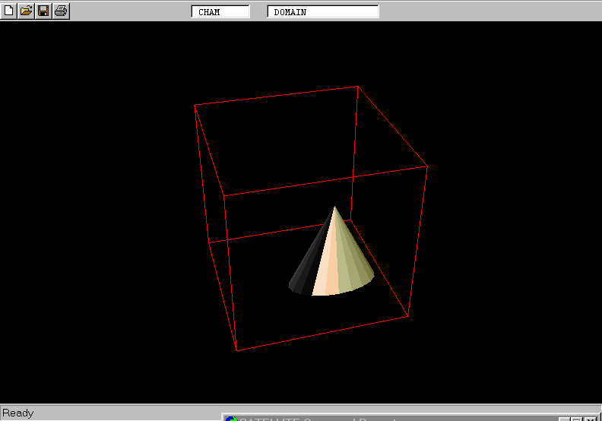The image size is (602, 421).
Task: Print the view with the printer icon
Action: pos(61,11)
